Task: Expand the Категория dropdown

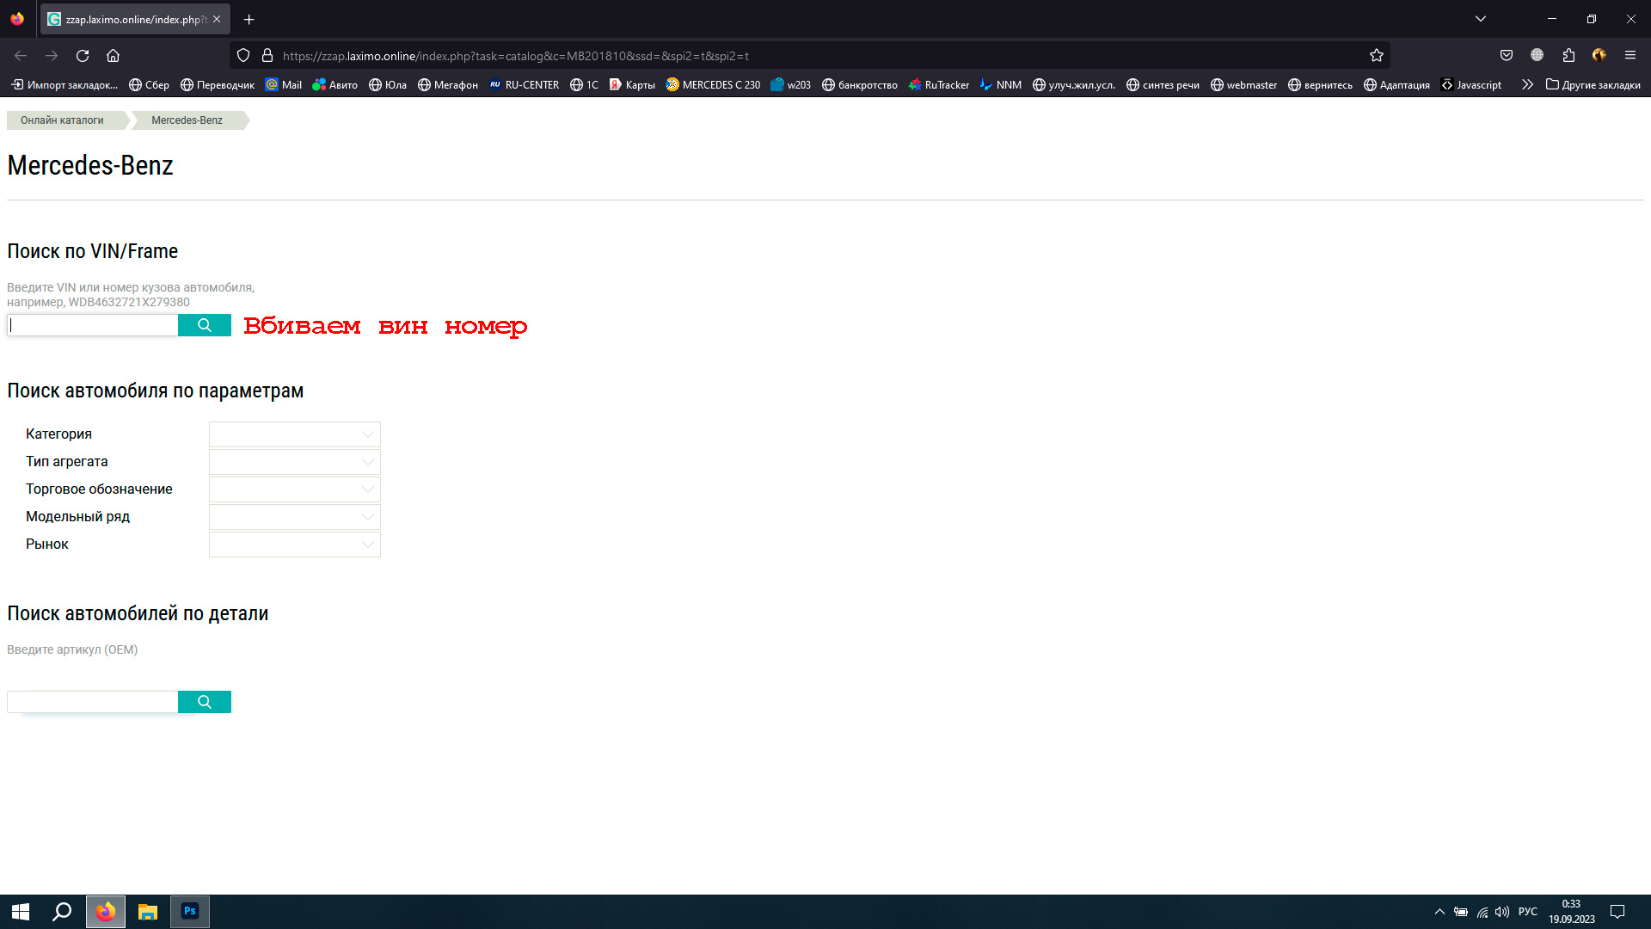Action: (294, 434)
